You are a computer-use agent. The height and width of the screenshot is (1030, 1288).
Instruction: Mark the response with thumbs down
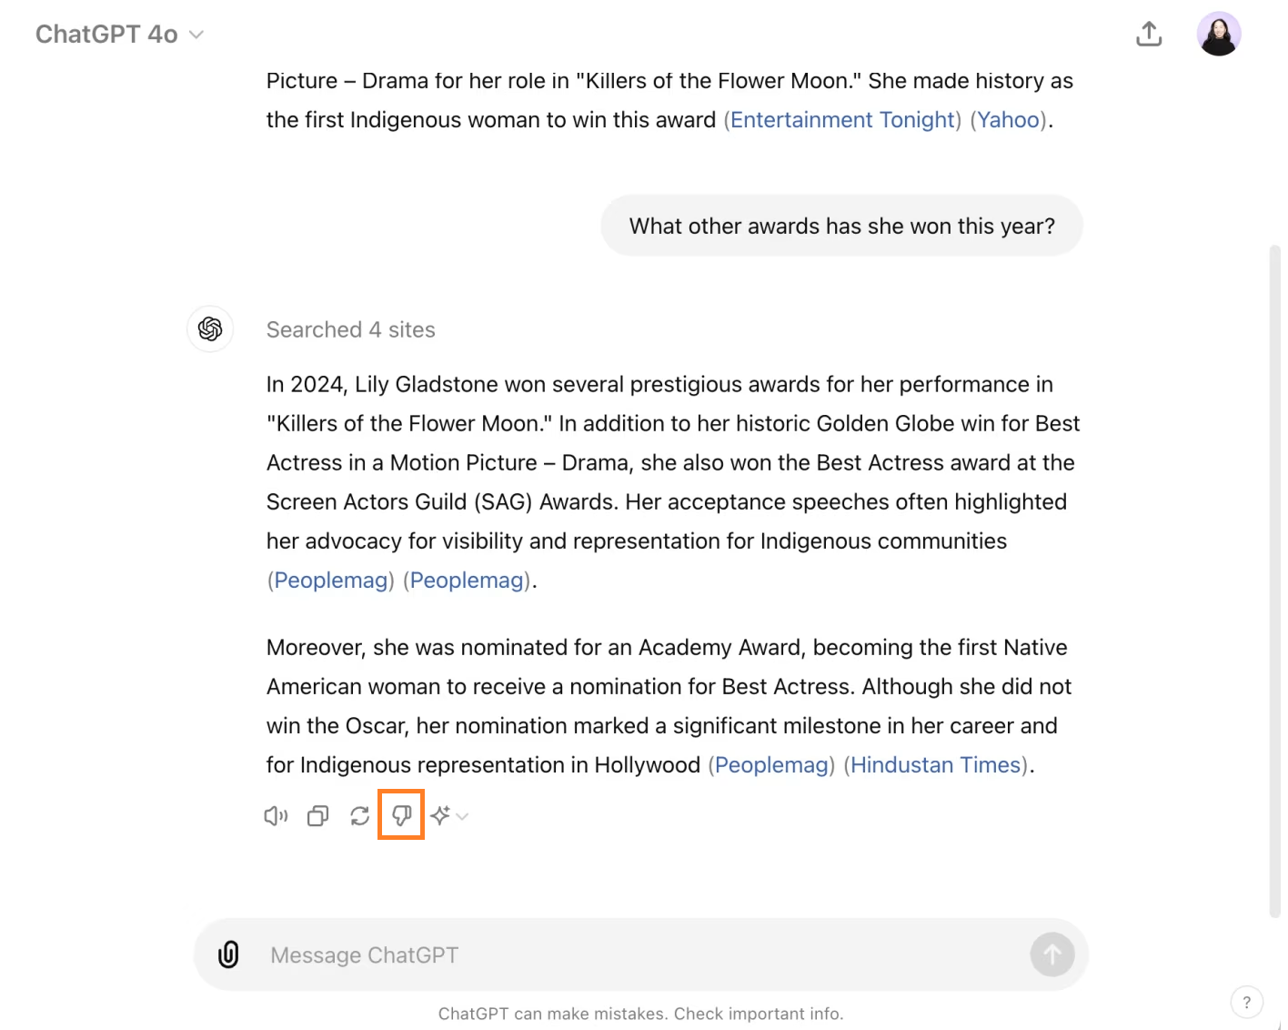[x=401, y=815]
